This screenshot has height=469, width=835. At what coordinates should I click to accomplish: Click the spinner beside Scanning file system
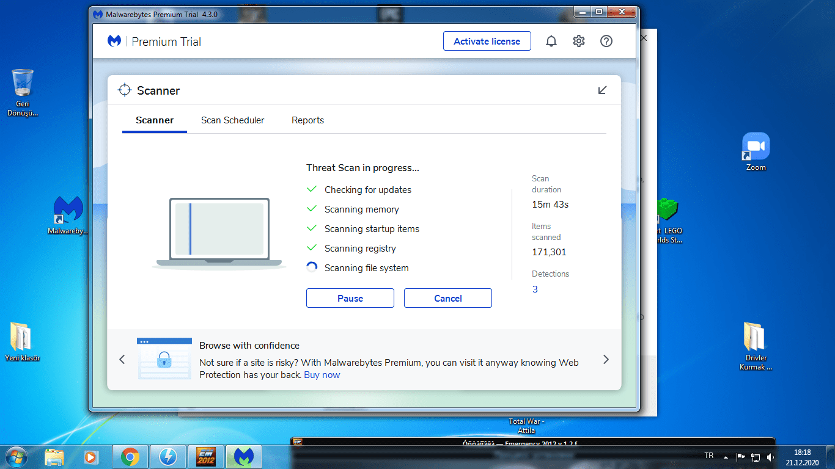point(312,268)
